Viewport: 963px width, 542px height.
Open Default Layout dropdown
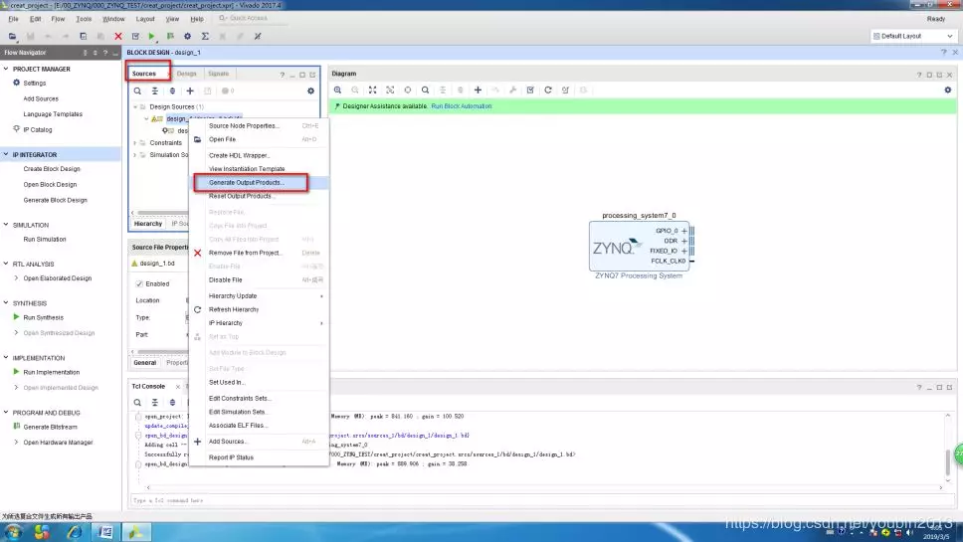(x=912, y=36)
